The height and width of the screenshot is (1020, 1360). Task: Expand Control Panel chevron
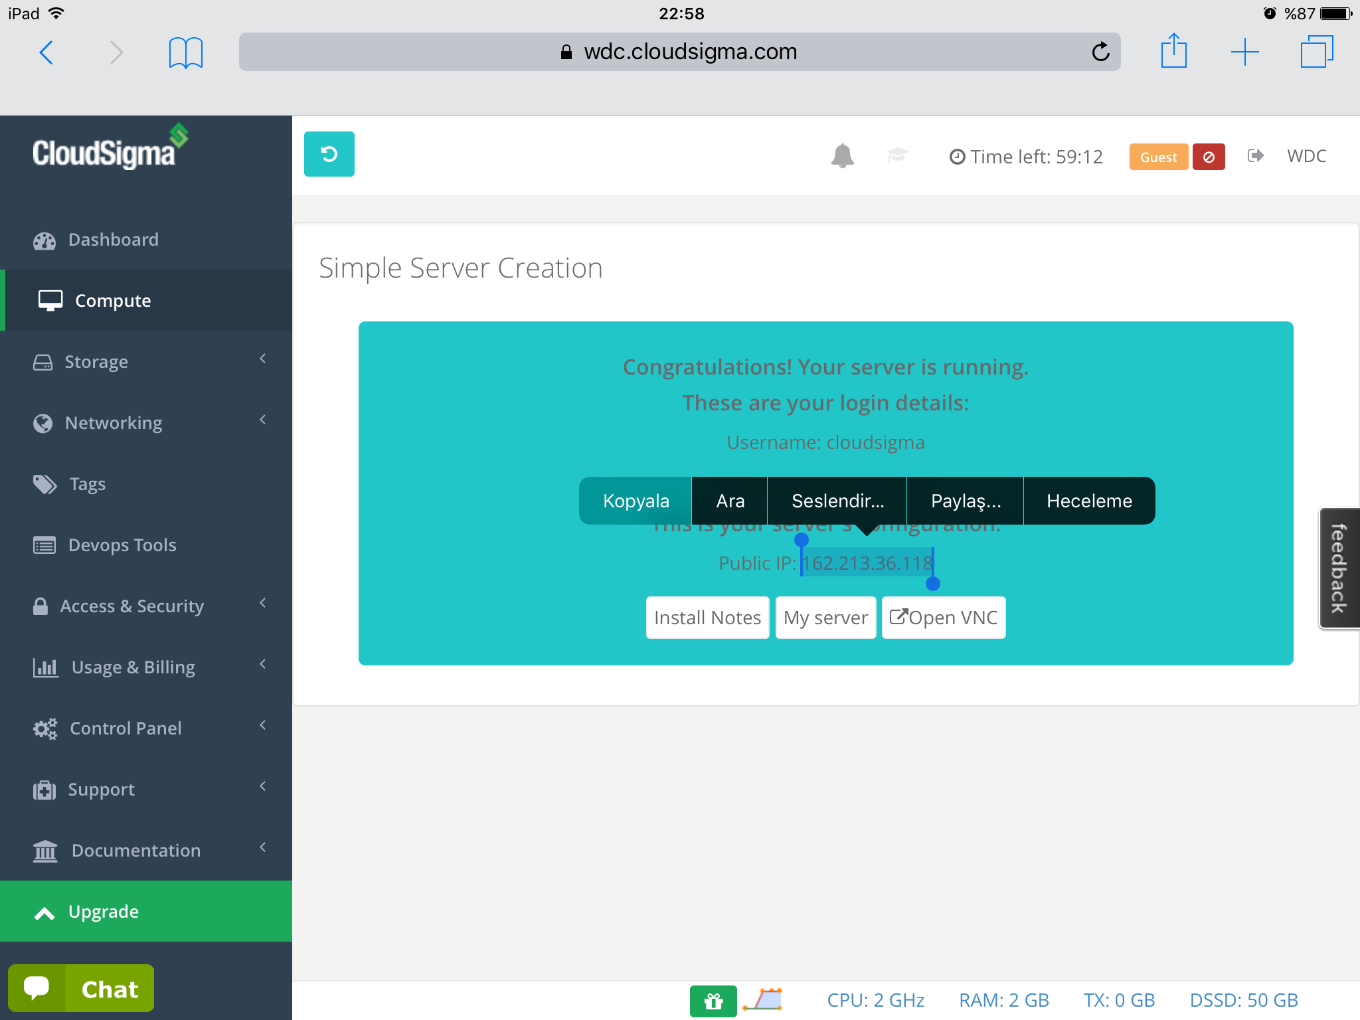[263, 725]
